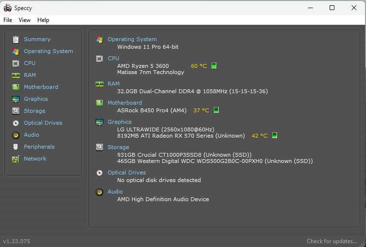Click the 32.0GB Dual-Channel DDR4 line
The height and width of the screenshot is (247, 366).
[x=192, y=91]
